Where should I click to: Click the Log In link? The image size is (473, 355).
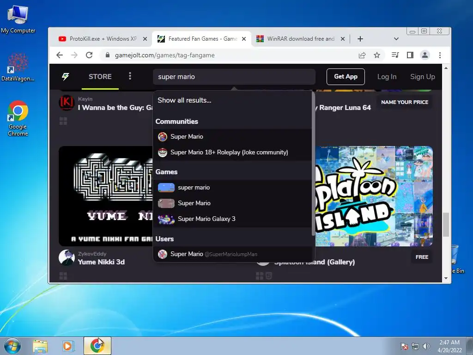coord(387,77)
